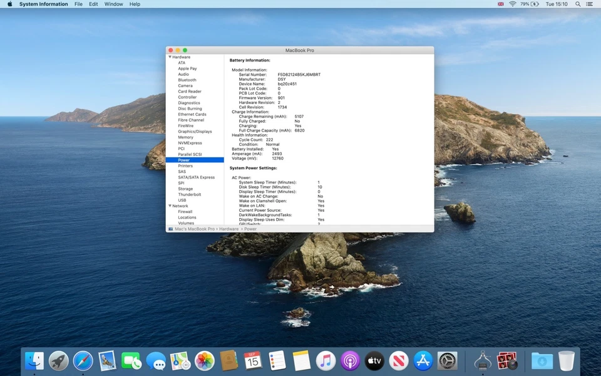Open News icon in Dock
This screenshot has height=376, width=601.
tap(399, 361)
